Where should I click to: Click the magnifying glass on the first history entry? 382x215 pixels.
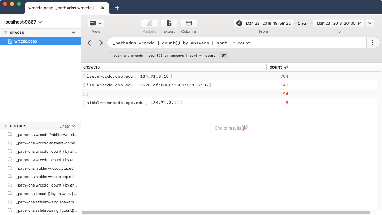tap(10, 134)
